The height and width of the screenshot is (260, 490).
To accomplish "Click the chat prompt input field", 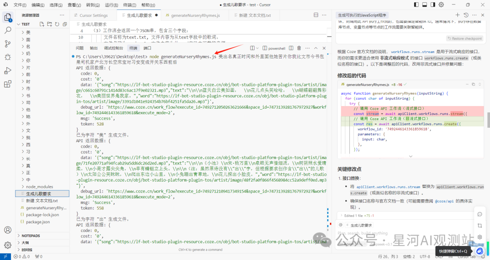I will coord(403,233).
